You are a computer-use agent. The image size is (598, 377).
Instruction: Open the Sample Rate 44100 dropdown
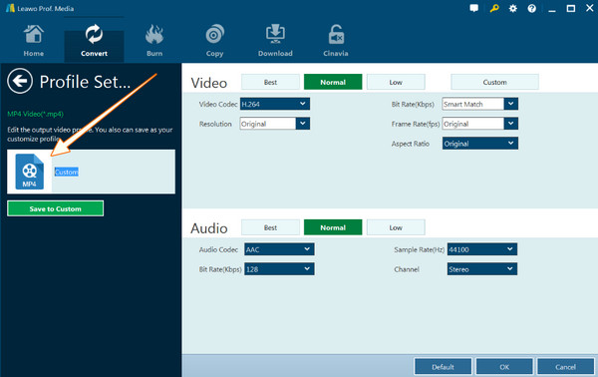pyautogui.click(x=482, y=249)
